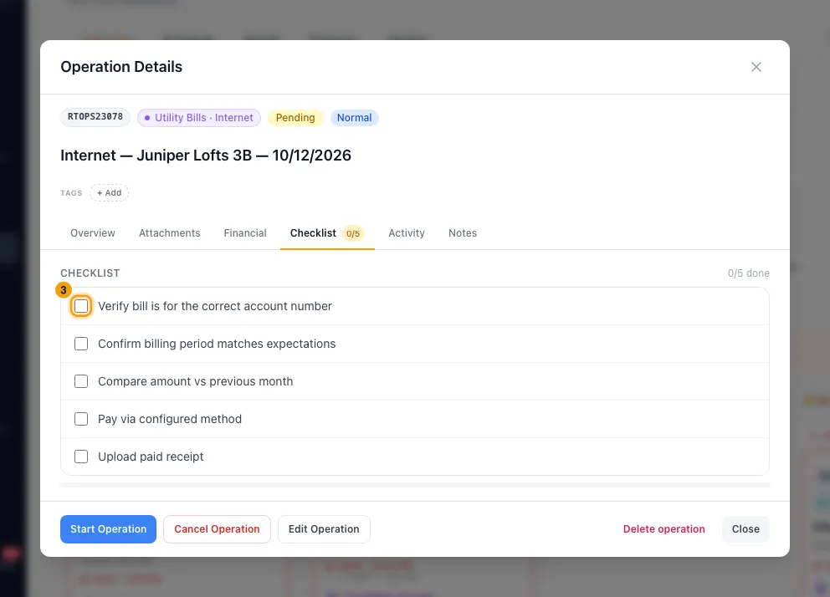
Task: Select the Checklist tab
Action: click(x=327, y=233)
